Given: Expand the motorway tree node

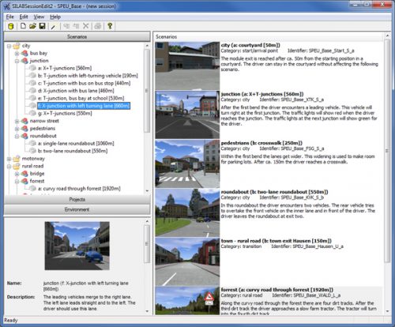Looking at the screenshot, I should click(x=9, y=159).
